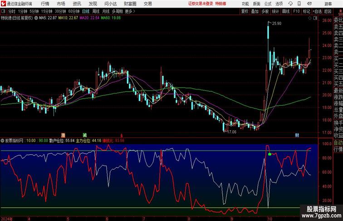Toggle left side panel icon beside 分时
Viewport: 343px width, 221px height.
click(x=3, y=11)
